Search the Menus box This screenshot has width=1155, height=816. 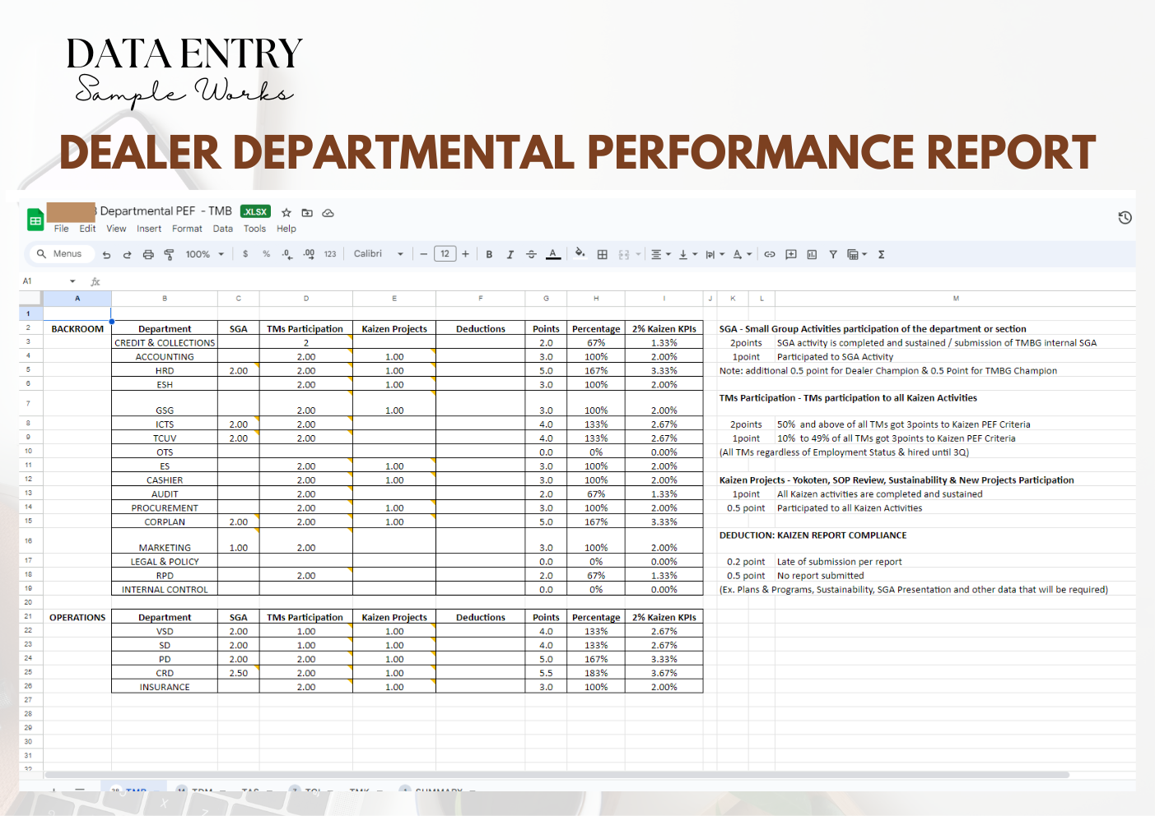point(60,254)
